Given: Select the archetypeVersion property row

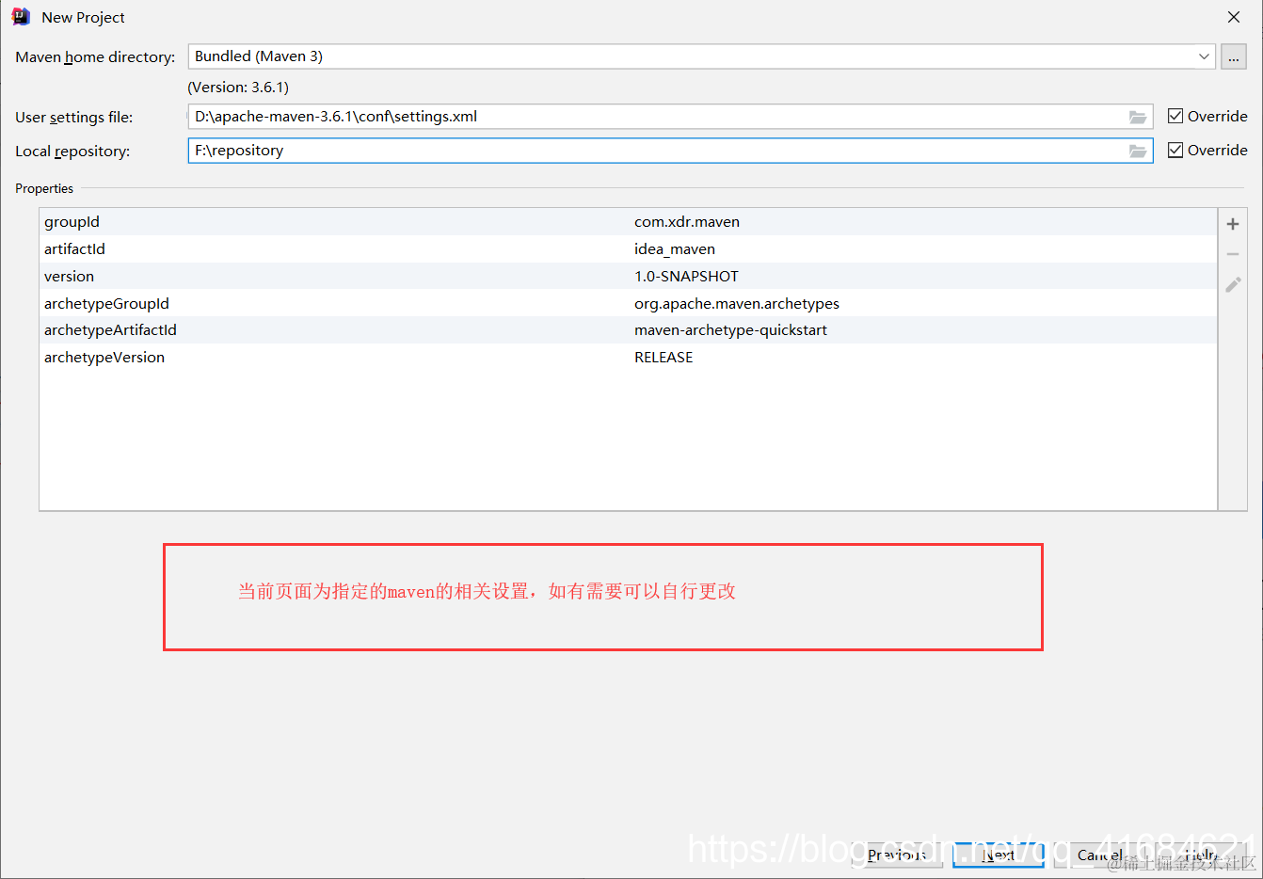Looking at the screenshot, I should coord(629,358).
